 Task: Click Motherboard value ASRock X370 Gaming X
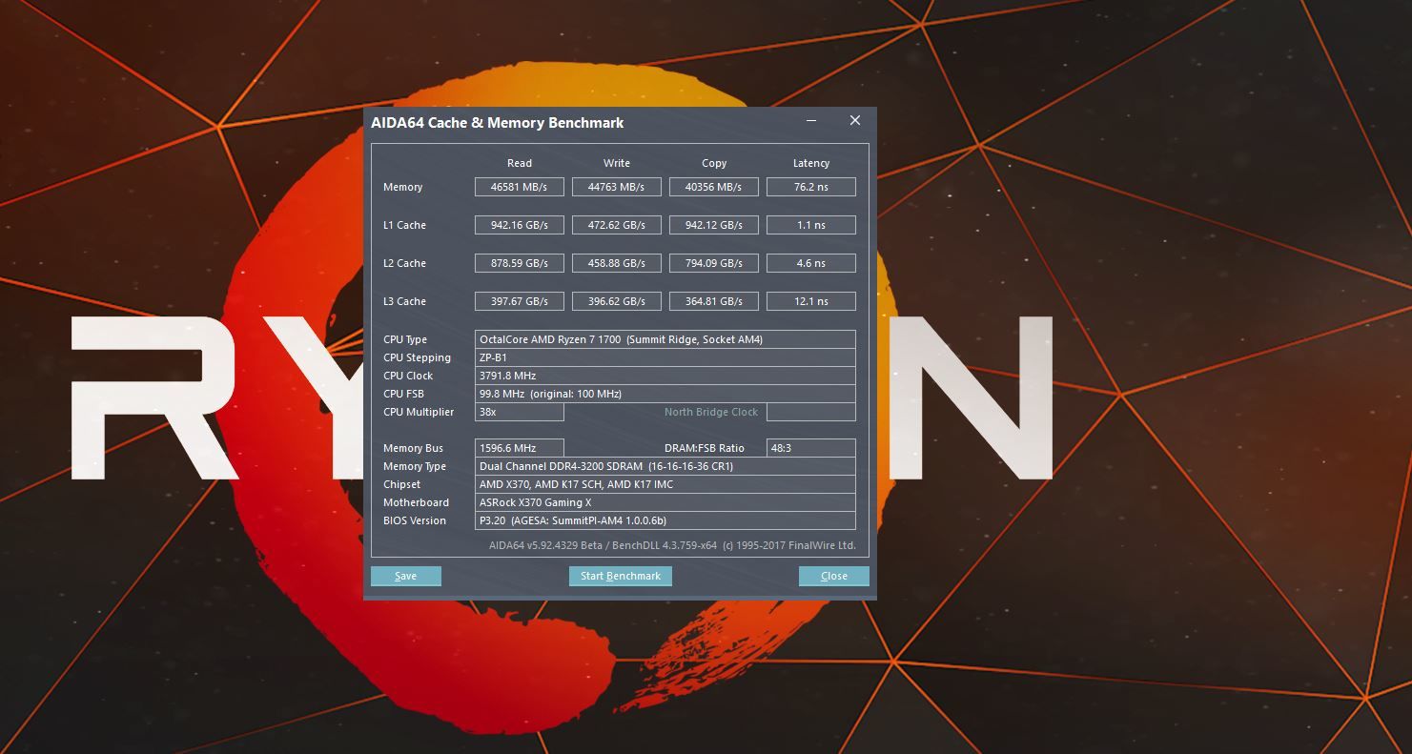(x=665, y=502)
